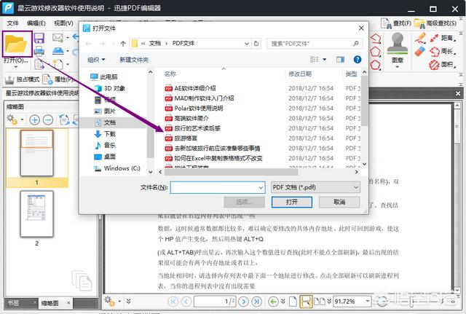Click the Help question mark in dialog
This screenshot has height=314, width=466.
tap(358, 60)
